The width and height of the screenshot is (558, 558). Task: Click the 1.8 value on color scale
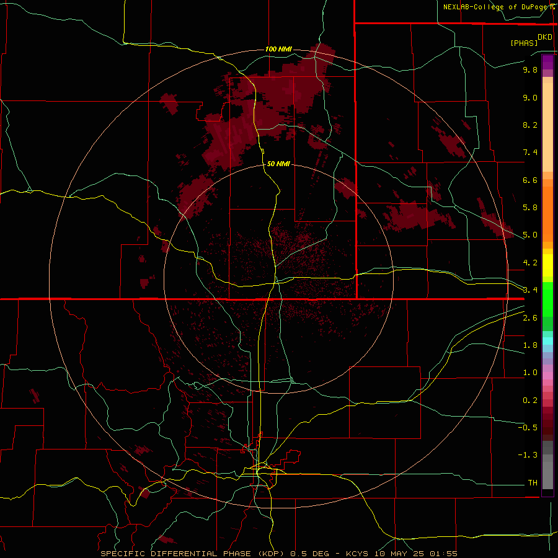click(530, 345)
